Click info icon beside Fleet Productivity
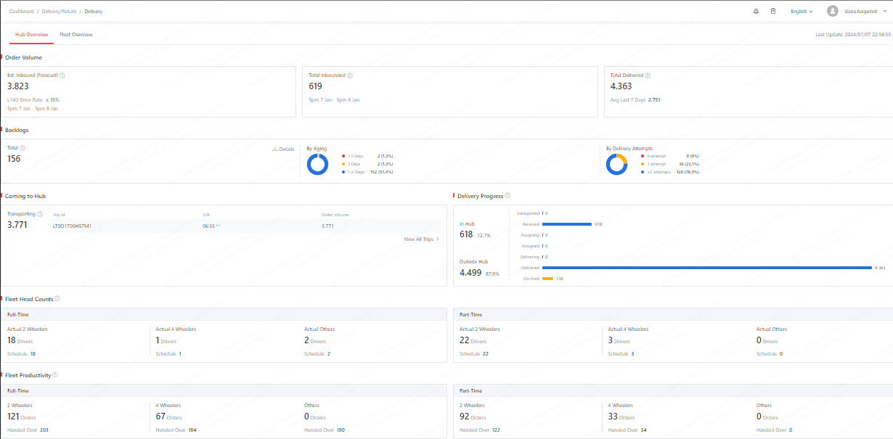The image size is (893, 439). 55,375
